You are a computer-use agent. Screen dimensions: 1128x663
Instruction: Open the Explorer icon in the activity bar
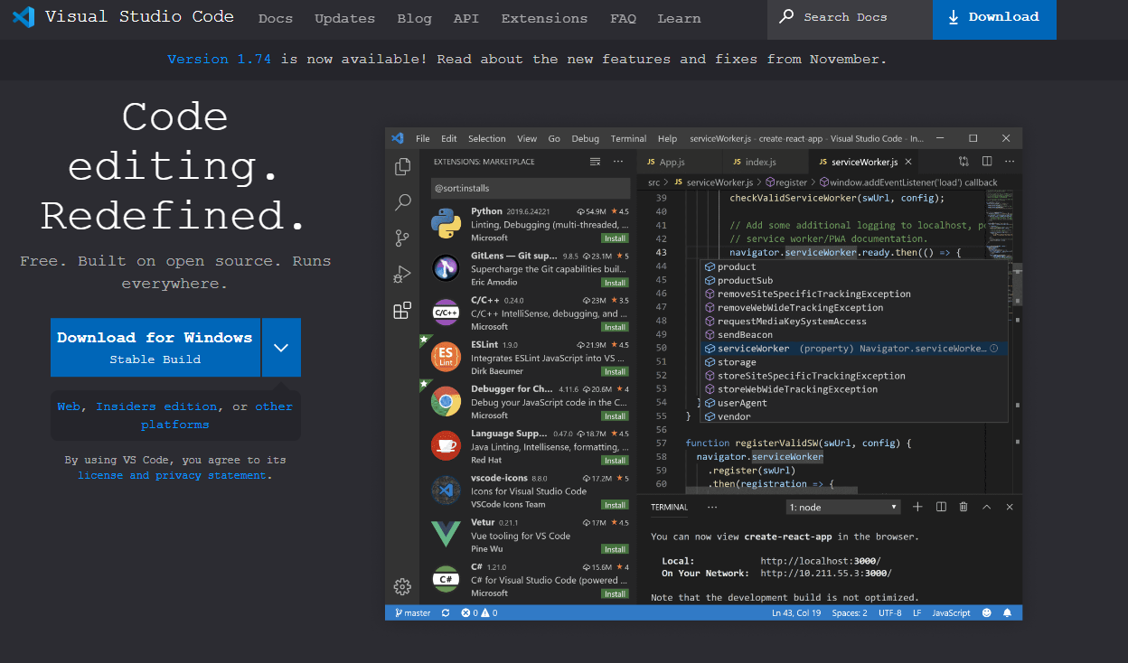point(402,167)
